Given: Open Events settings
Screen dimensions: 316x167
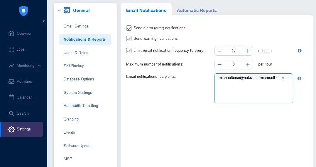Looking at the screenshot, I should click(69, 132).
